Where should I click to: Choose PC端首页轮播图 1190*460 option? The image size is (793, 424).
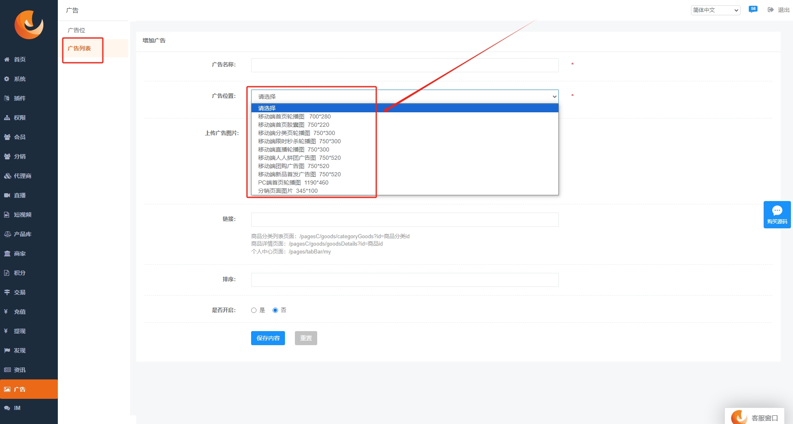[405, 182]
